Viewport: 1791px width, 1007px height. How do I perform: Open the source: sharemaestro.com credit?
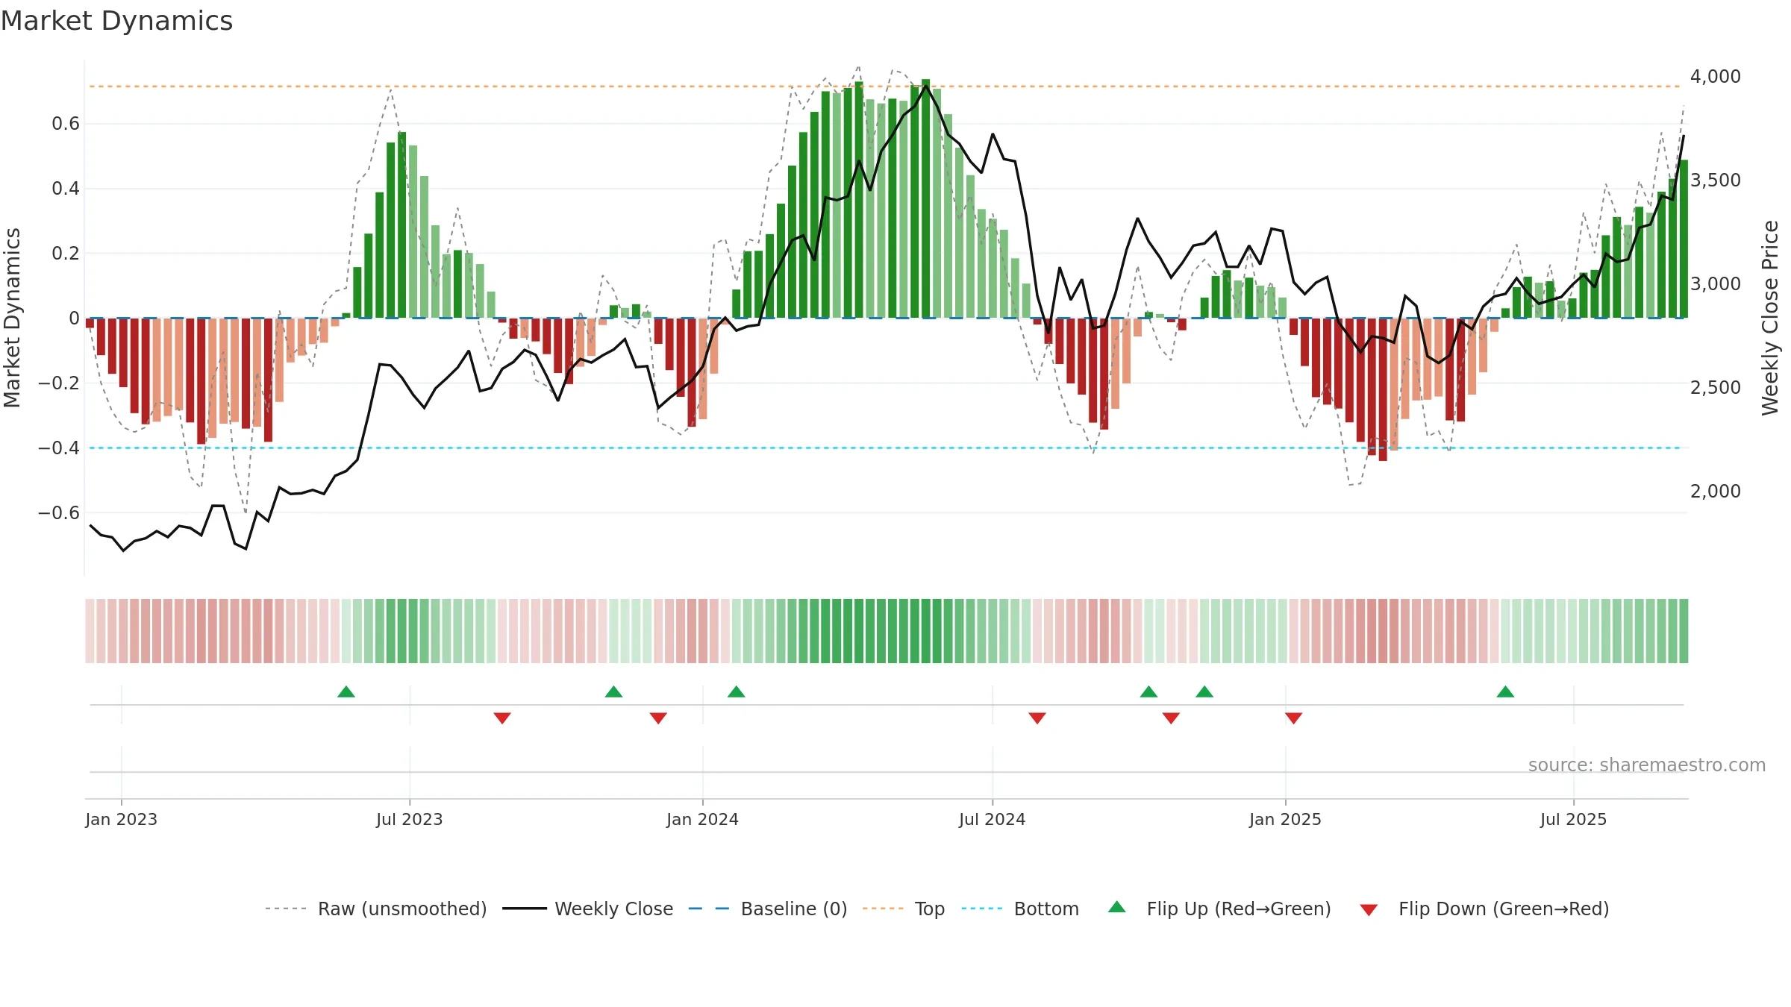1647,765
